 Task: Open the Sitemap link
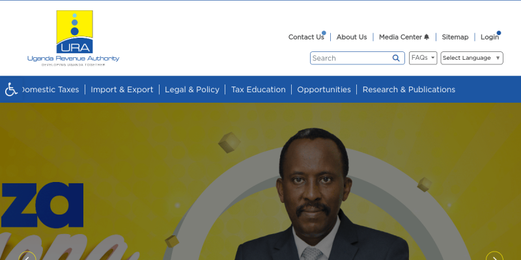455,37
